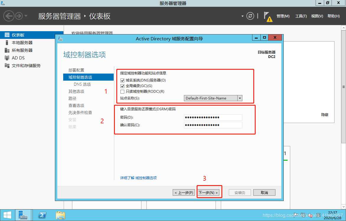Screen dimensions: 346x221
Task: Go to DNS 选项 wizard step
Action: pos(82,84)
